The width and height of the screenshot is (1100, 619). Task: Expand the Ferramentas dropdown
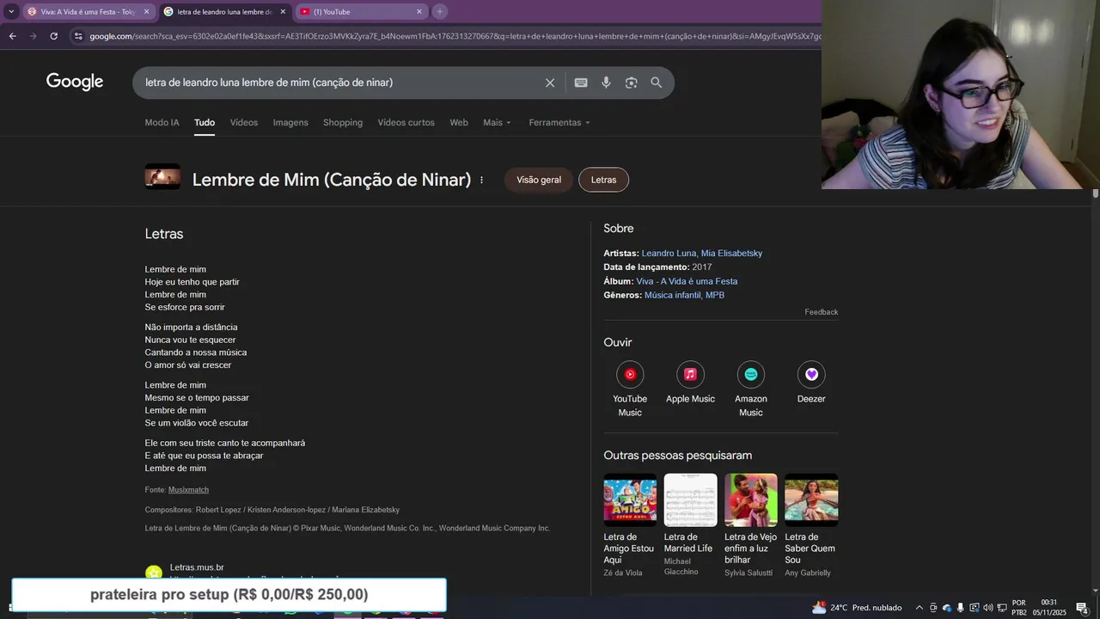click(x=559, y=122)
